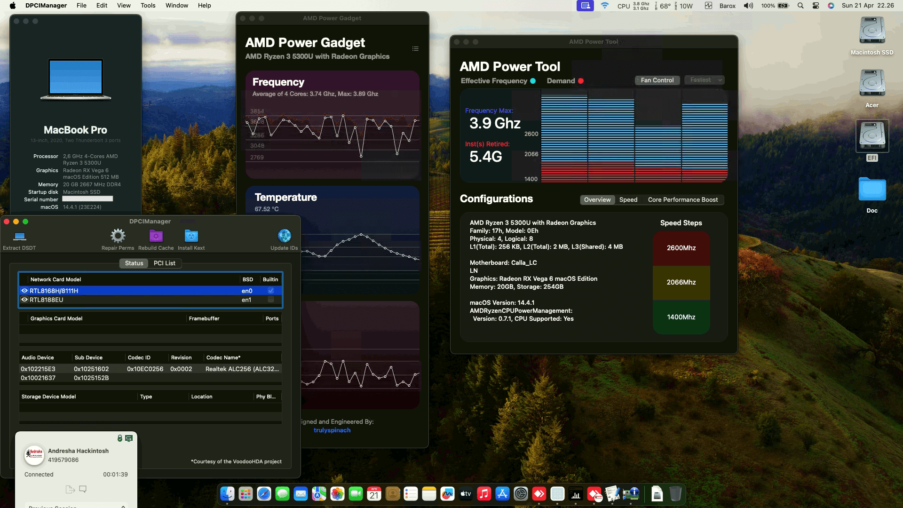Open Finder from the Dock
This screenshot has width=903, height=508.
pyautogui.click(x=228, y=493)
